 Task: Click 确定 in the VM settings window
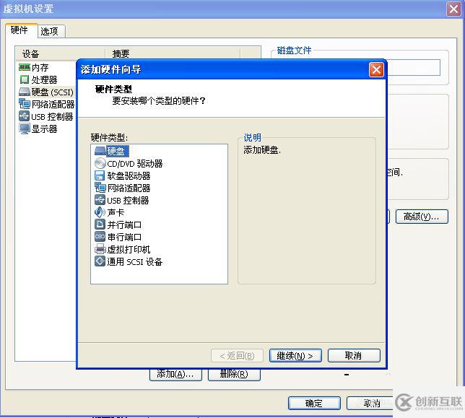(314, 403)
